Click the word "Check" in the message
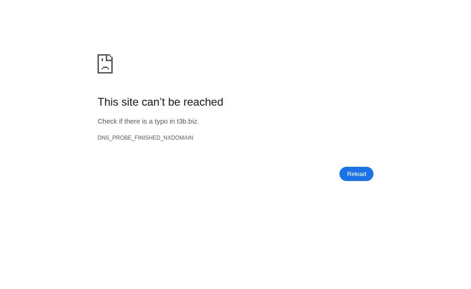 click(107, 121)
